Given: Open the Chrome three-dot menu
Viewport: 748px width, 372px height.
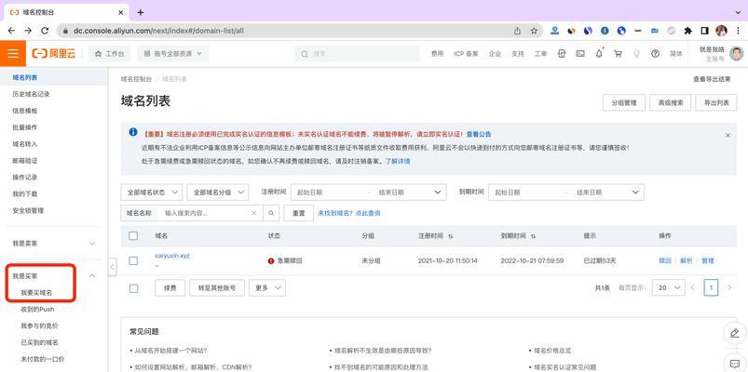Looking at the screenshot, I should click(x=738, y=31).
